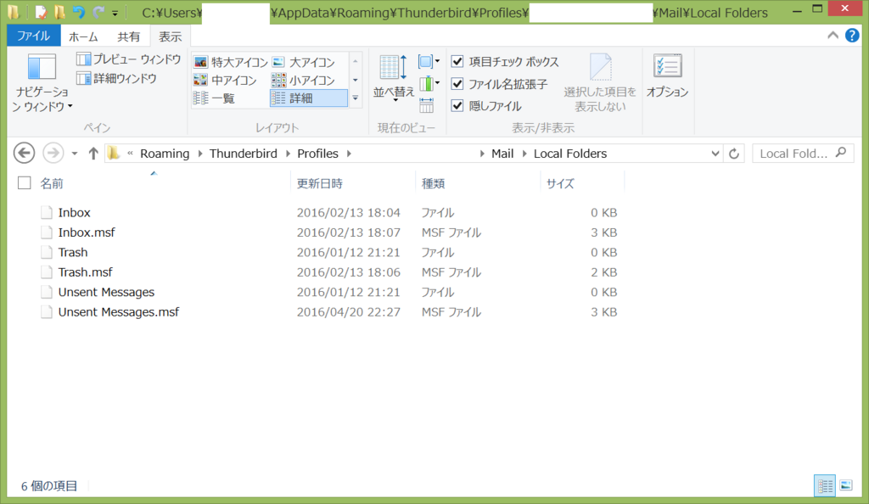Open Customize Quick Access Toolbar dropdown
The image size is (869, 504).
[115, 13]
